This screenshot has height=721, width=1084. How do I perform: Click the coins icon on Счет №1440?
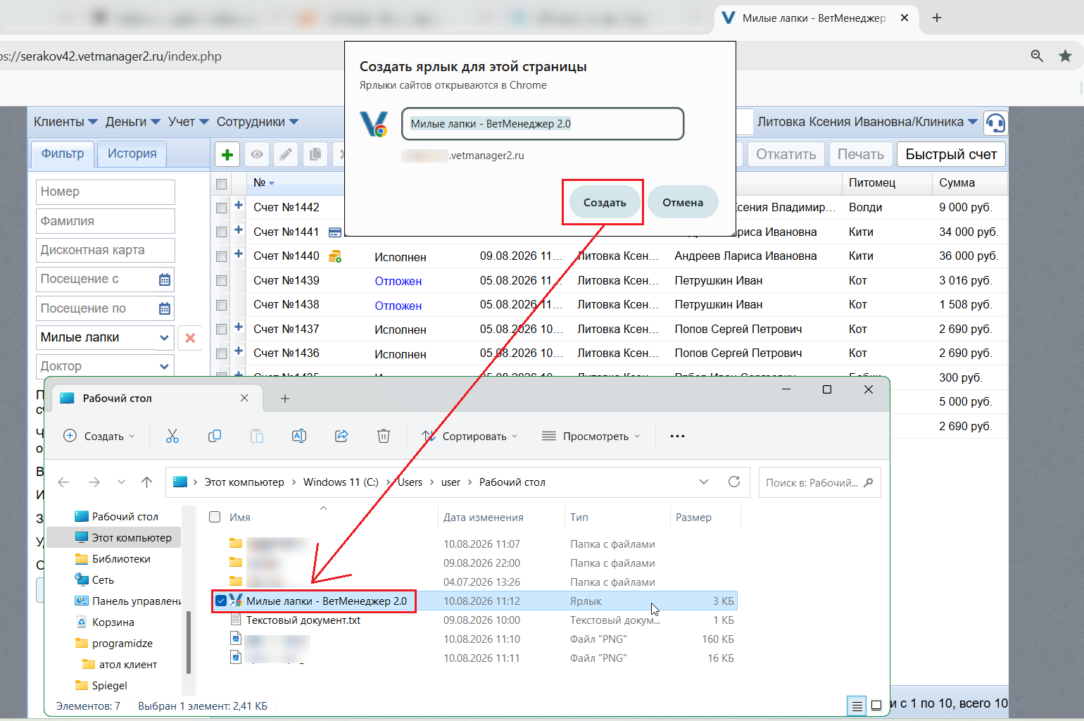[x=335, y=256]
